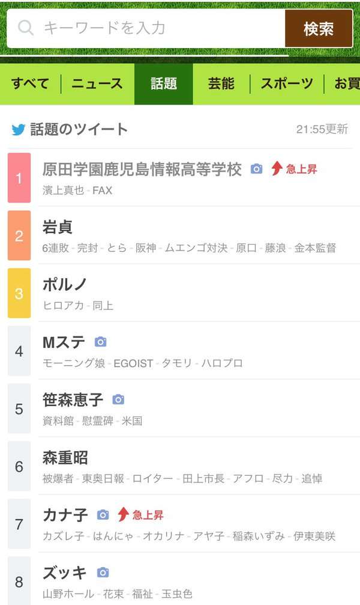The image size is (360, 605).
Task: Focus the キーワードを入力 search field
Action: click(x=146, y=29)
